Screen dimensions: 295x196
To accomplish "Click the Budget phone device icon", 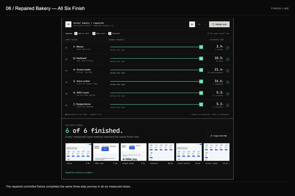I will (x=74, y=104).
